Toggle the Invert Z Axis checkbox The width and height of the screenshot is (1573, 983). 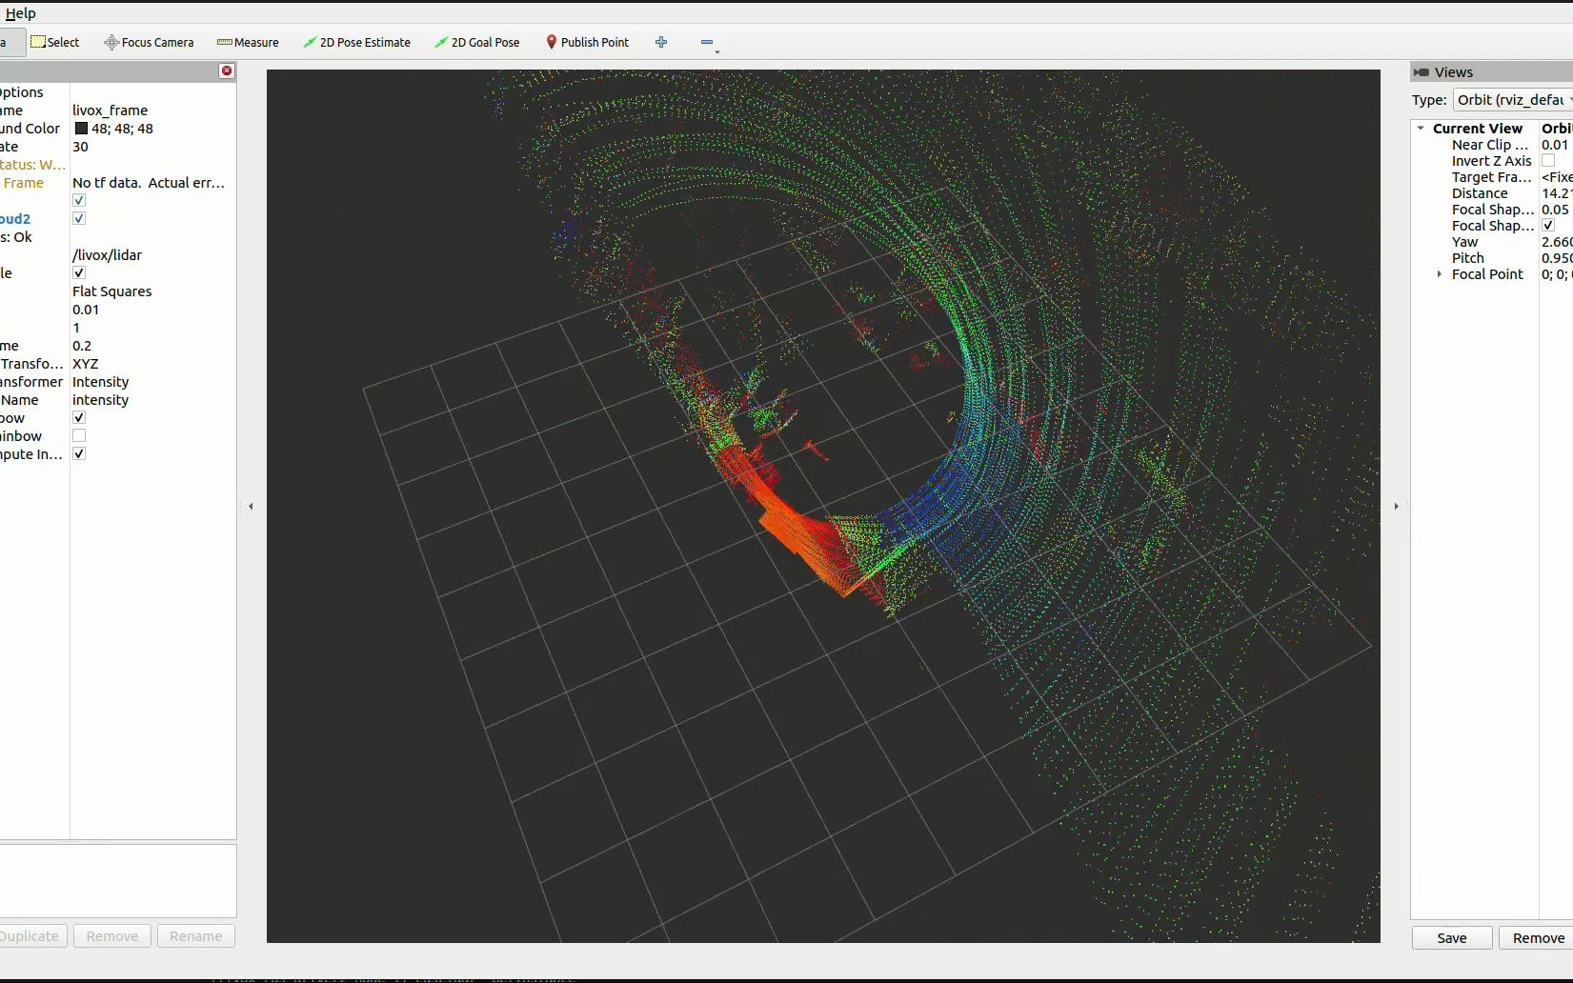pos(1548,161)
